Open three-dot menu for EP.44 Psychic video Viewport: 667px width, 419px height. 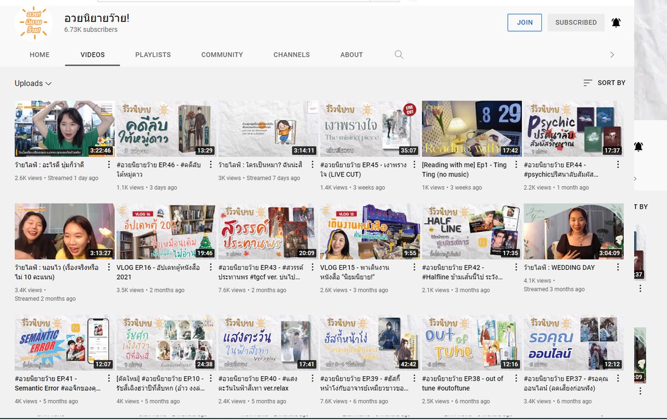pos(618,165)
